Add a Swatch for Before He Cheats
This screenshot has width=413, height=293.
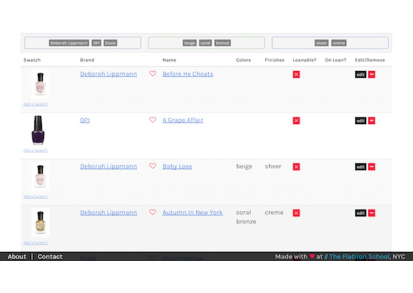[x=36, y=104]
